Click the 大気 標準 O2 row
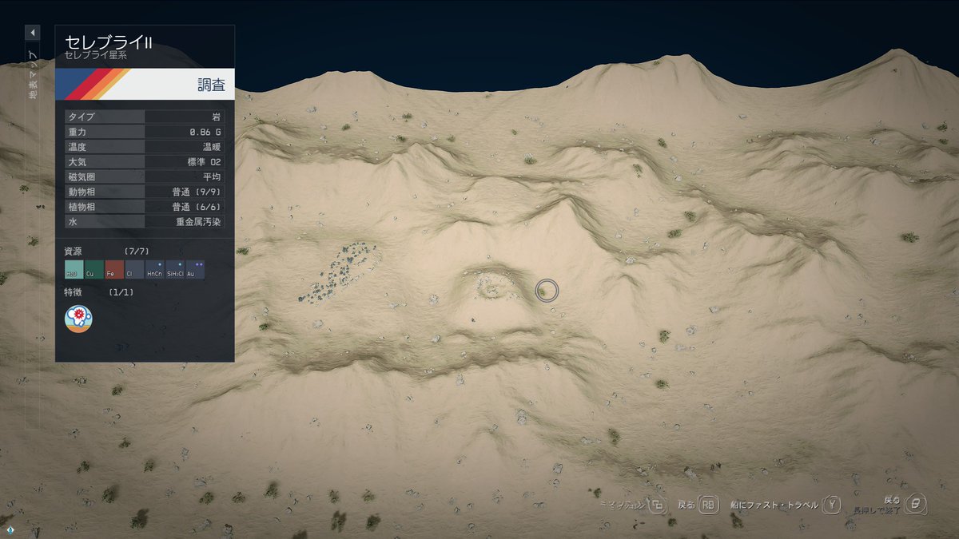The width and height of the screenshot is (959, 539). [x=145, y=161]
